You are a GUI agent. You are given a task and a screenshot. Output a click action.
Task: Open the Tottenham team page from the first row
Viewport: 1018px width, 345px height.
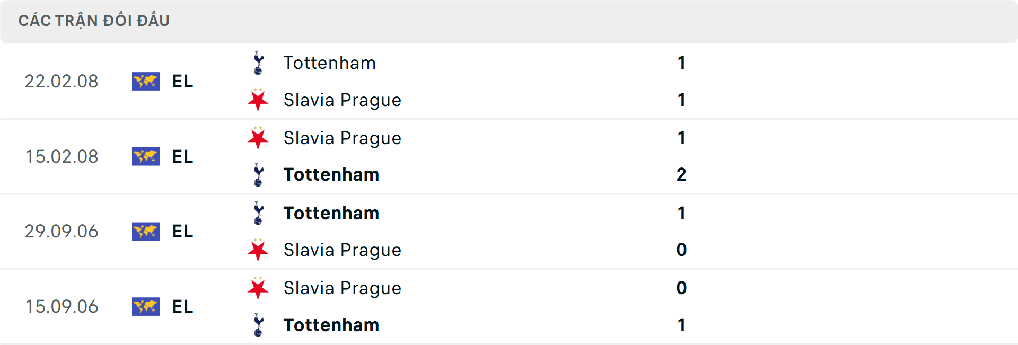pyautogui.click(x=329, y=63)
